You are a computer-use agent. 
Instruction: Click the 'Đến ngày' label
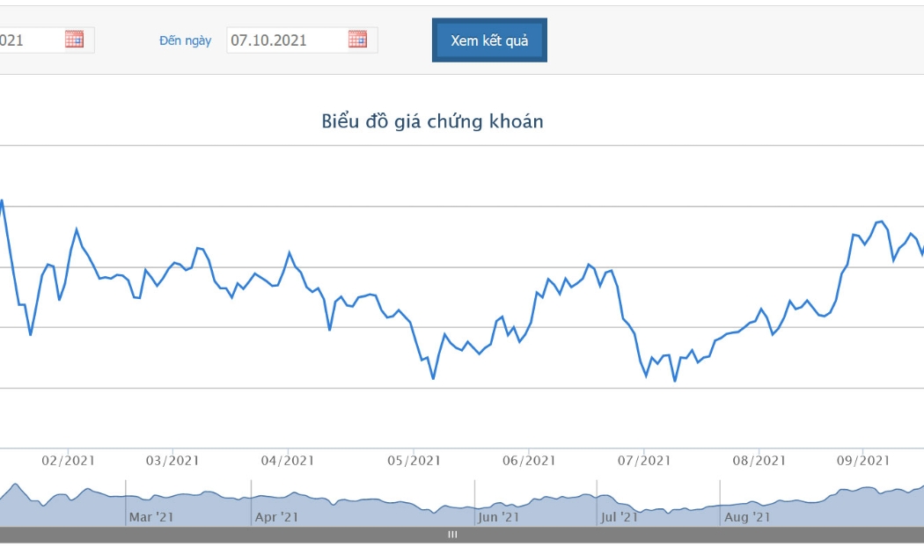tap(185, 40)
